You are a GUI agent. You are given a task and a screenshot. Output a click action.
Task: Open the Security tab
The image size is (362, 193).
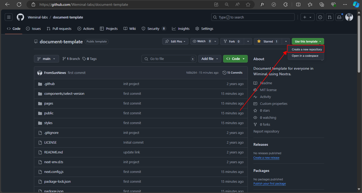point(154,29)
